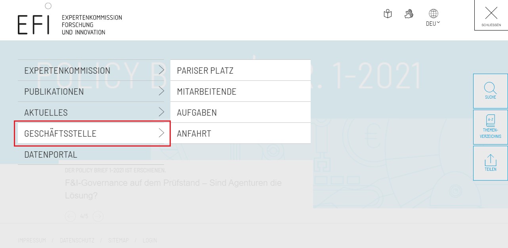The width and height of the screenshot is (508, 248).
Task: Expand the Publikationen submenu
Action: pyautogui.click(x=161, y=92)
